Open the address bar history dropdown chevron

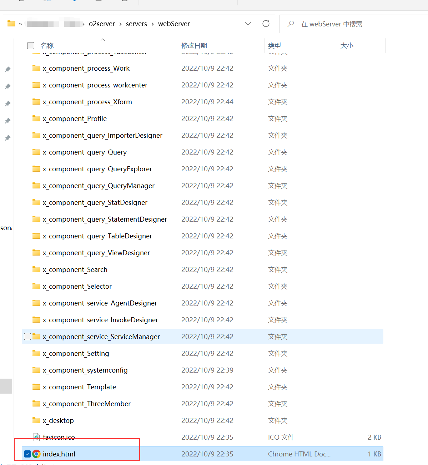tap(248, 24)
